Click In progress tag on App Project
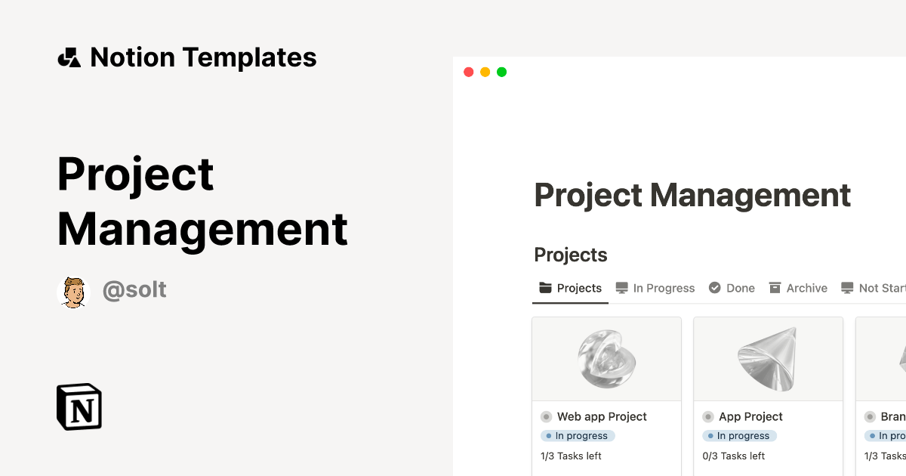This screenshot has height=476, width=906. [x=740, y=436]
